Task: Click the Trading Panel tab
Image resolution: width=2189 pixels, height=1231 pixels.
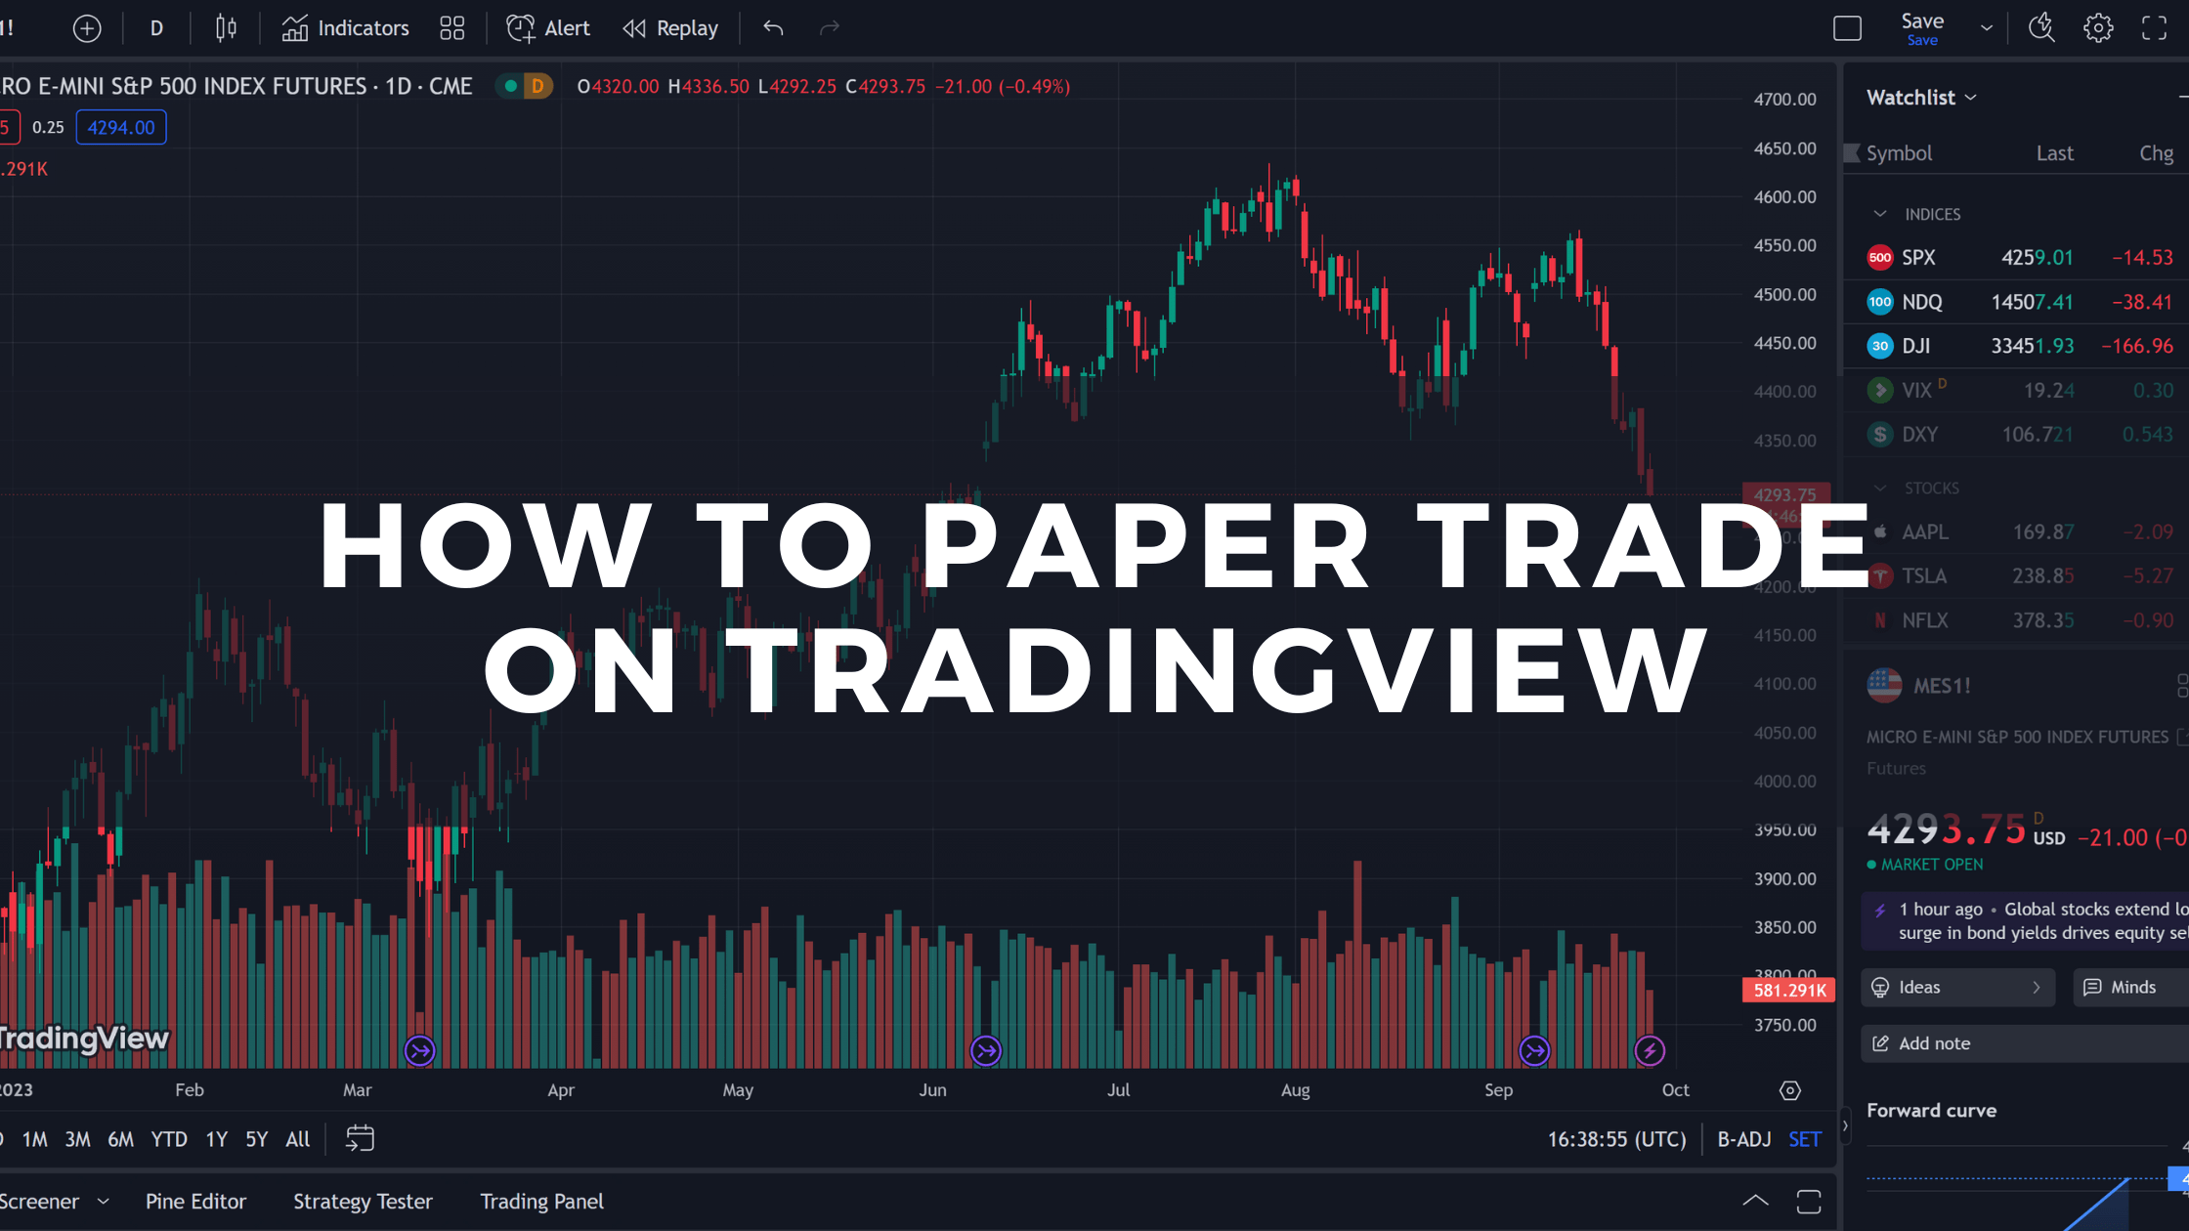Action: 541,1201
